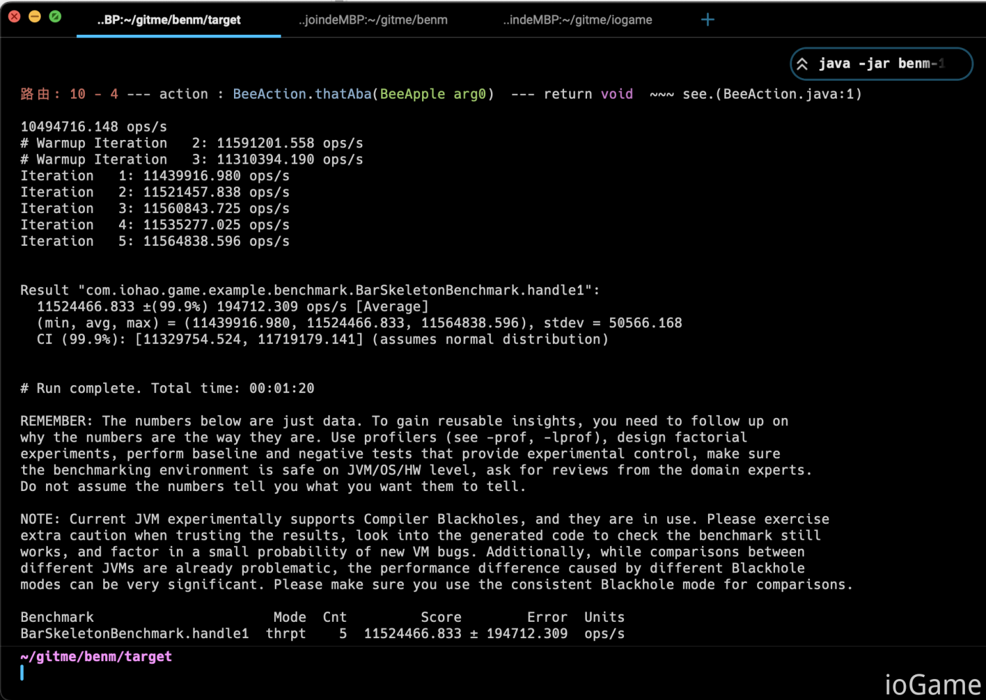Minimize the terminal with yellow button
The height and width of the screenshot is (700, 986).
pyautogui.click(x=35, y=16)
